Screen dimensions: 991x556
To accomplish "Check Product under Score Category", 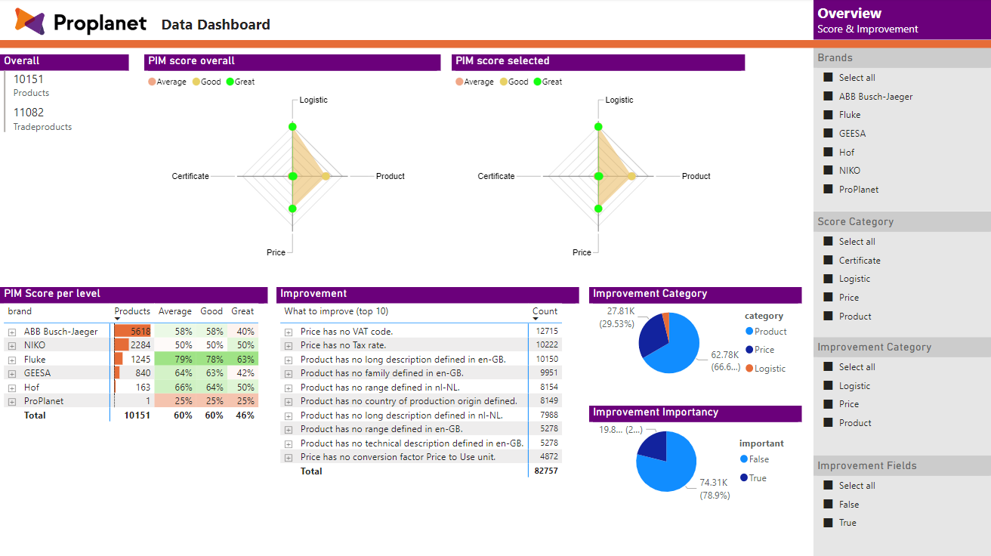I will point(828,317).
